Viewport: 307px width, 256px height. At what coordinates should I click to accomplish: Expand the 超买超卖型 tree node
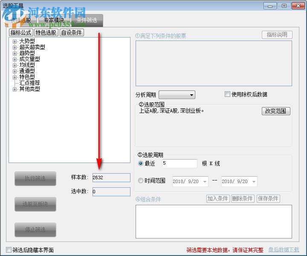click(x=14, y=47)
